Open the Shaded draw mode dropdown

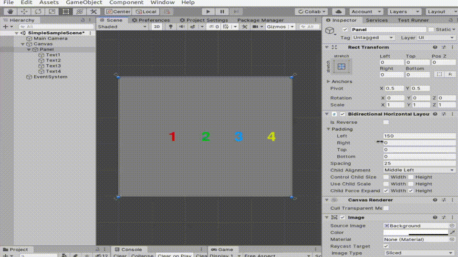point(122,27)
